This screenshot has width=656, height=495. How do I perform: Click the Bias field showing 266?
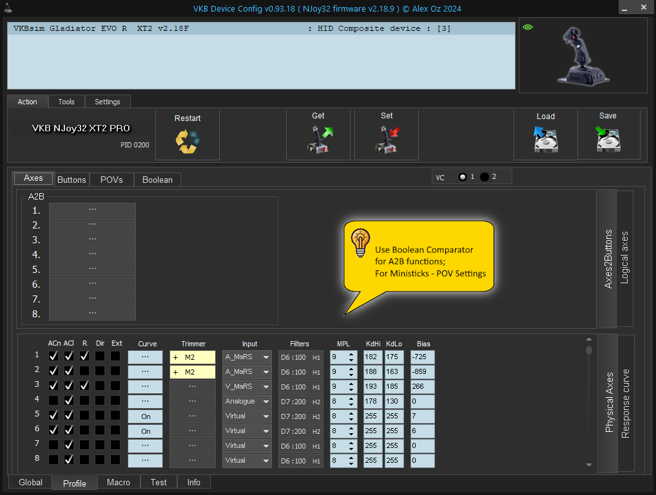click(423, 387)
